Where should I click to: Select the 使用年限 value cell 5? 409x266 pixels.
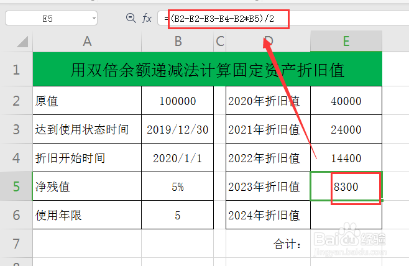[x=178, y=215]
